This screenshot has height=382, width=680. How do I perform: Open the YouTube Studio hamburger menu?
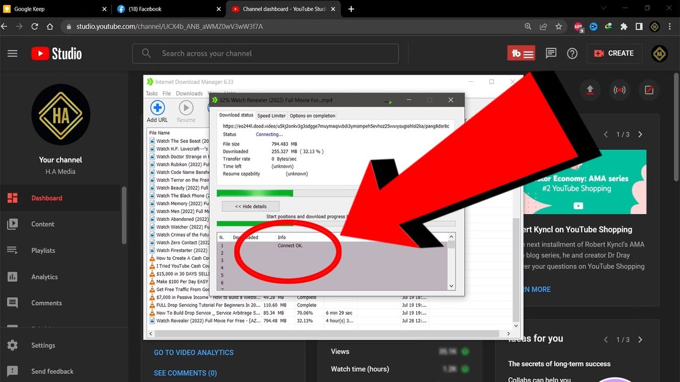pos(12,54)
